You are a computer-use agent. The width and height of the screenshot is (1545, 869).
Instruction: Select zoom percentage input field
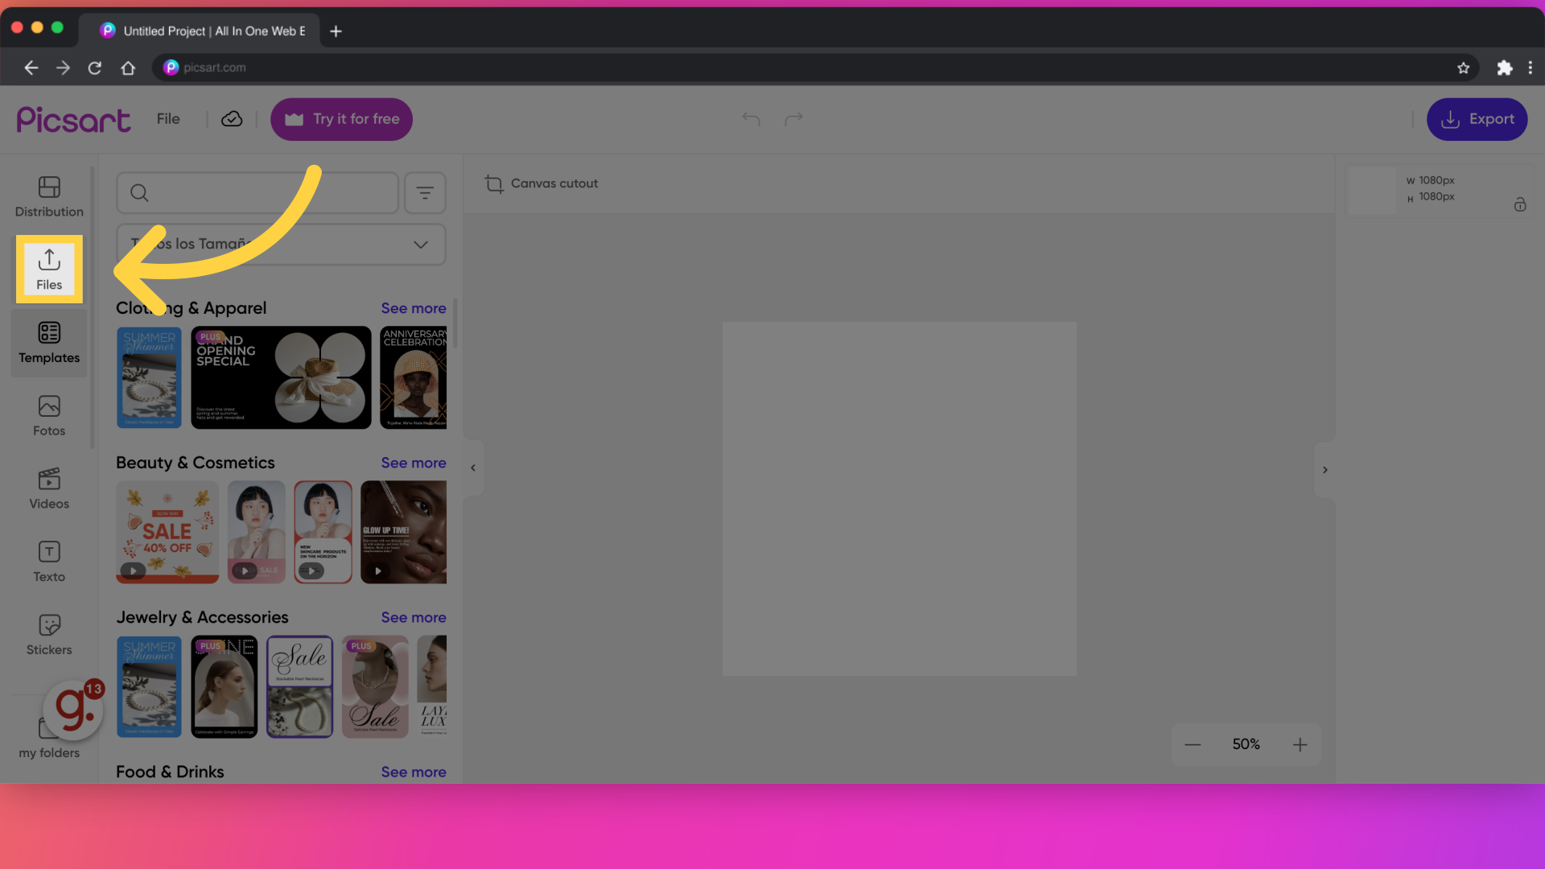(1246, 743)
